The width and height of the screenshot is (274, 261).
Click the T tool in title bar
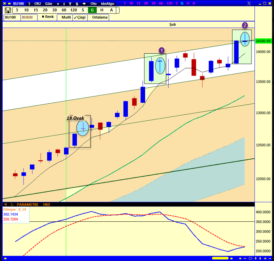pos(70,4)
